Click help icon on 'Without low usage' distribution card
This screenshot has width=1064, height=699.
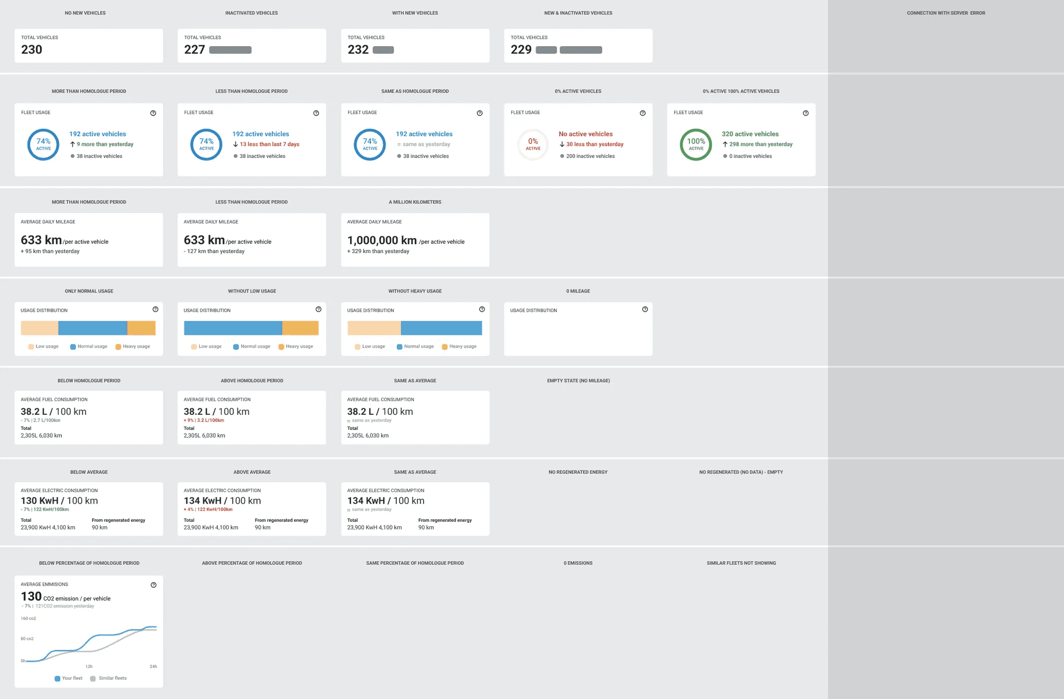pyautogui.click(x=318, y=309)
